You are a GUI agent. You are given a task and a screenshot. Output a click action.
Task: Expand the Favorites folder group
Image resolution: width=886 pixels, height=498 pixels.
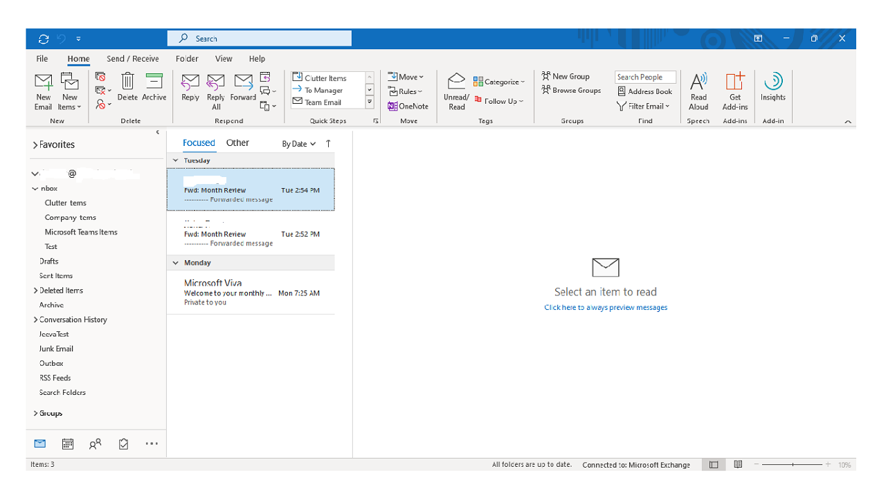[x=35, y=145]
